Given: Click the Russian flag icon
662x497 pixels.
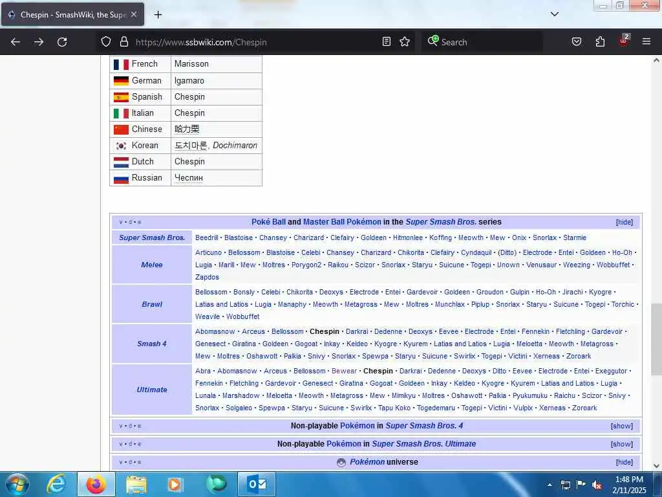Looking at the screenshot, I should 121,179.
